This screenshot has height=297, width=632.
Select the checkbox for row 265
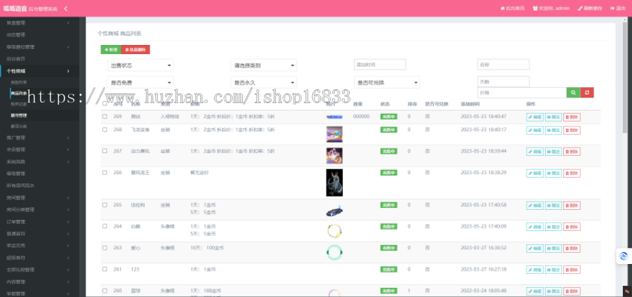click(x=105, y=205)
